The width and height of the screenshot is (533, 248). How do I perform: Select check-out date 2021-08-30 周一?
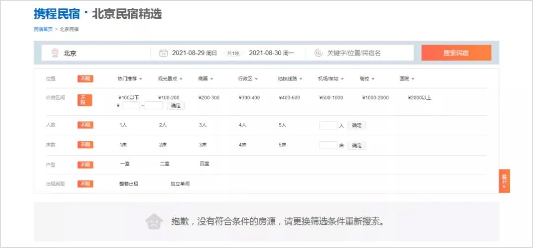pyautogui.click(x=271, y=53)
